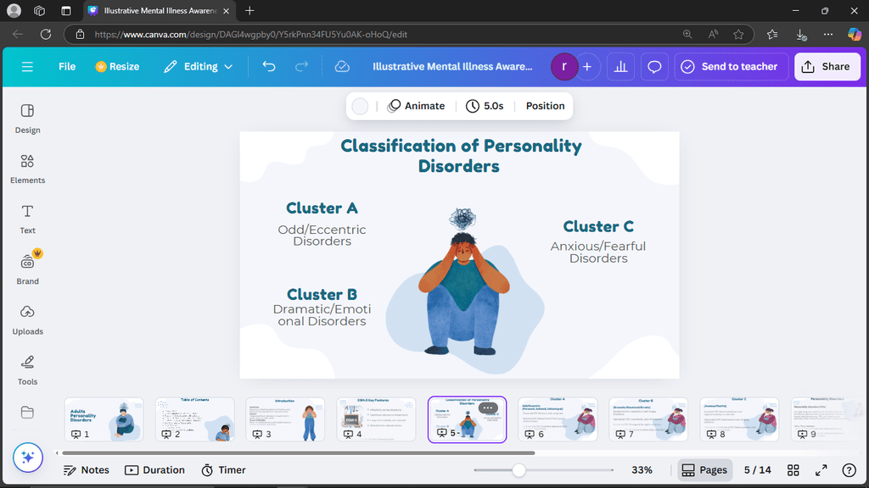Launch the Canva AI sparkle assistant

(28, 457)
